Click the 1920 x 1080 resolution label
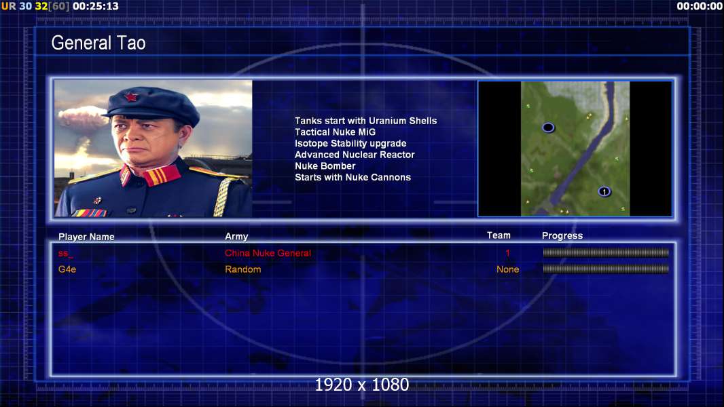The image size is (724, 407). 361,385
